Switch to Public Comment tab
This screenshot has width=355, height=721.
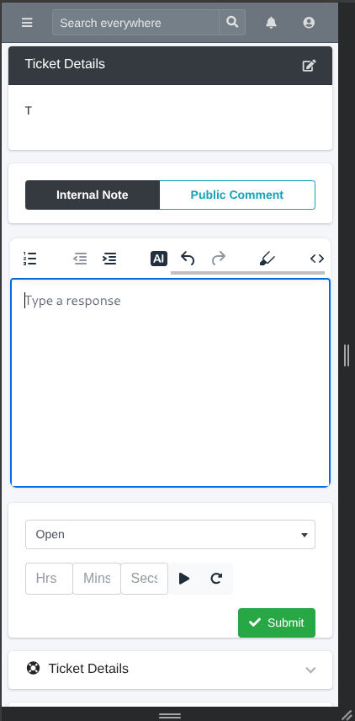pos(237,195)
